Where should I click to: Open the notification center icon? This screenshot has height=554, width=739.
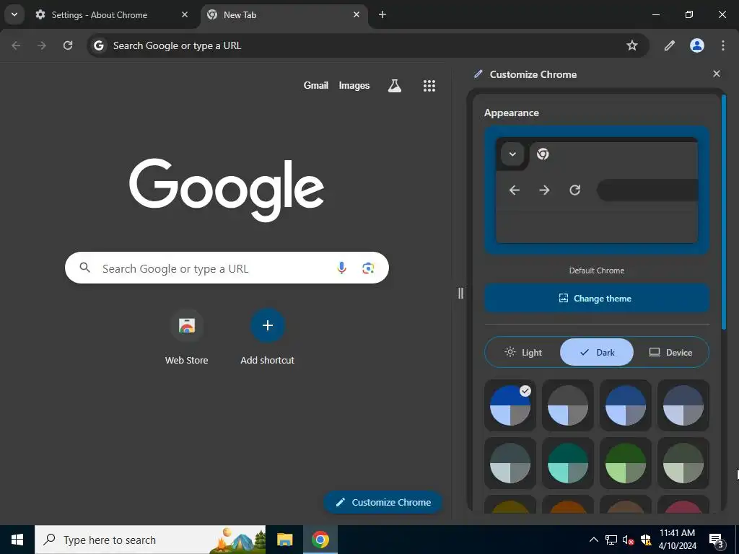tap(717, 540)
